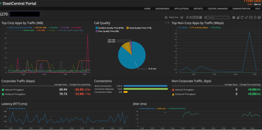Click the list view icon in toolbar
The height and width of the screenshot is (130, 262).
[251, 17]
